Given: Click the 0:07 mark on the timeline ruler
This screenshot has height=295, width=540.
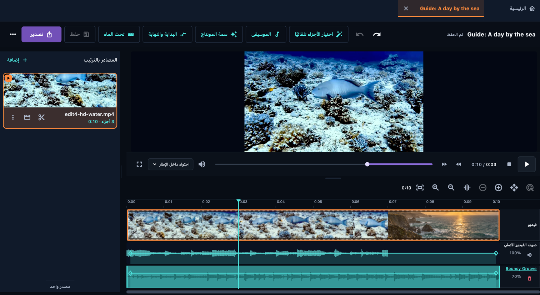Looking at the screenshot, I should pyautogui.click(x=392, y=202).
